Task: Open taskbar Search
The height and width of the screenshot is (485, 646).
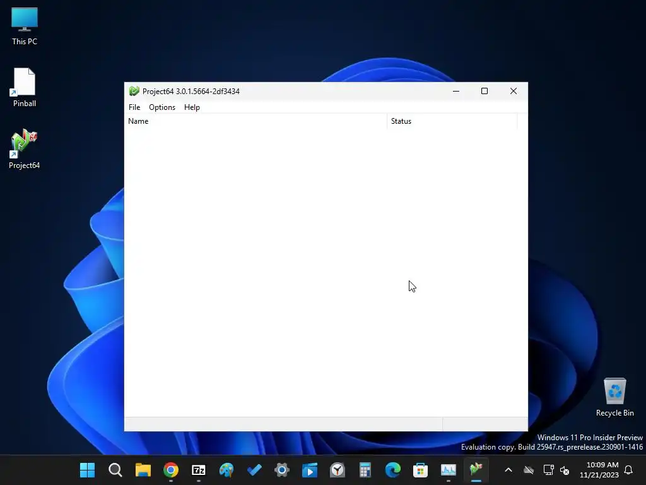Action: pyautogui.click(x=115, y=470)
